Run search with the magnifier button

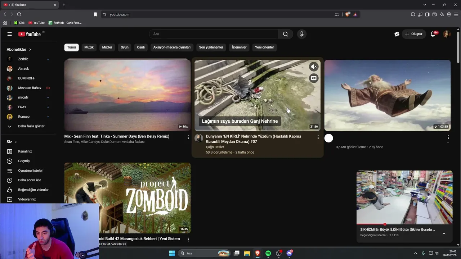tap(285, 34)
